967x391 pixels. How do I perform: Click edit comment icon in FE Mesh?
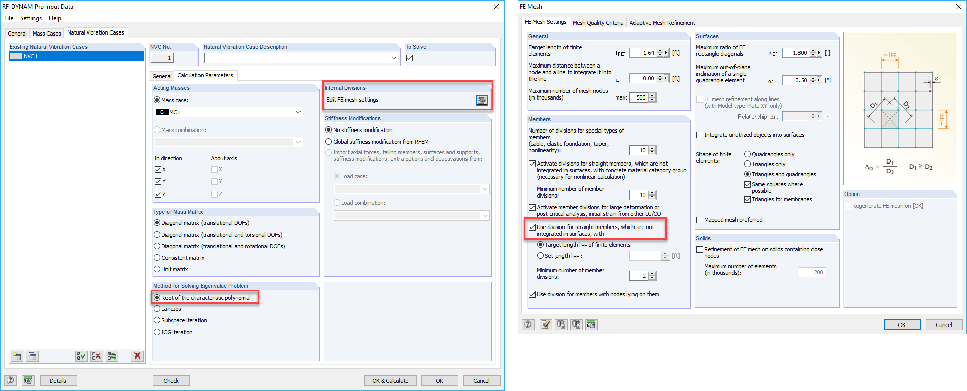(x=546, y=324)
